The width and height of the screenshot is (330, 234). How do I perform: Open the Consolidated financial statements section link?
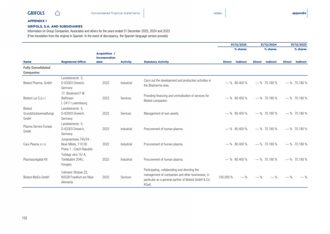115,13
